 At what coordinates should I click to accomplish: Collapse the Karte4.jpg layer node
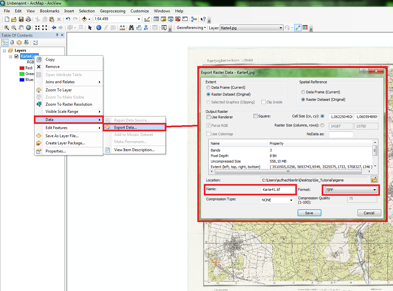click(x=11, y=57)
